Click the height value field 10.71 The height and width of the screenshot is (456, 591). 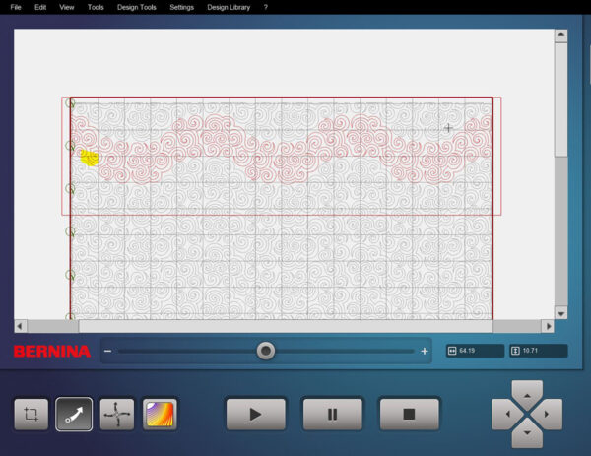(x=538, y=351)
